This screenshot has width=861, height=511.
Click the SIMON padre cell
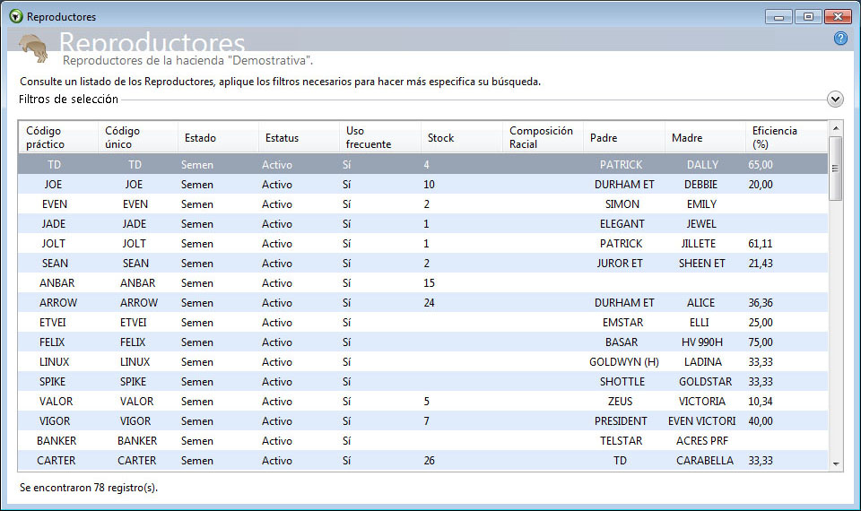click(x=622, y=204)
